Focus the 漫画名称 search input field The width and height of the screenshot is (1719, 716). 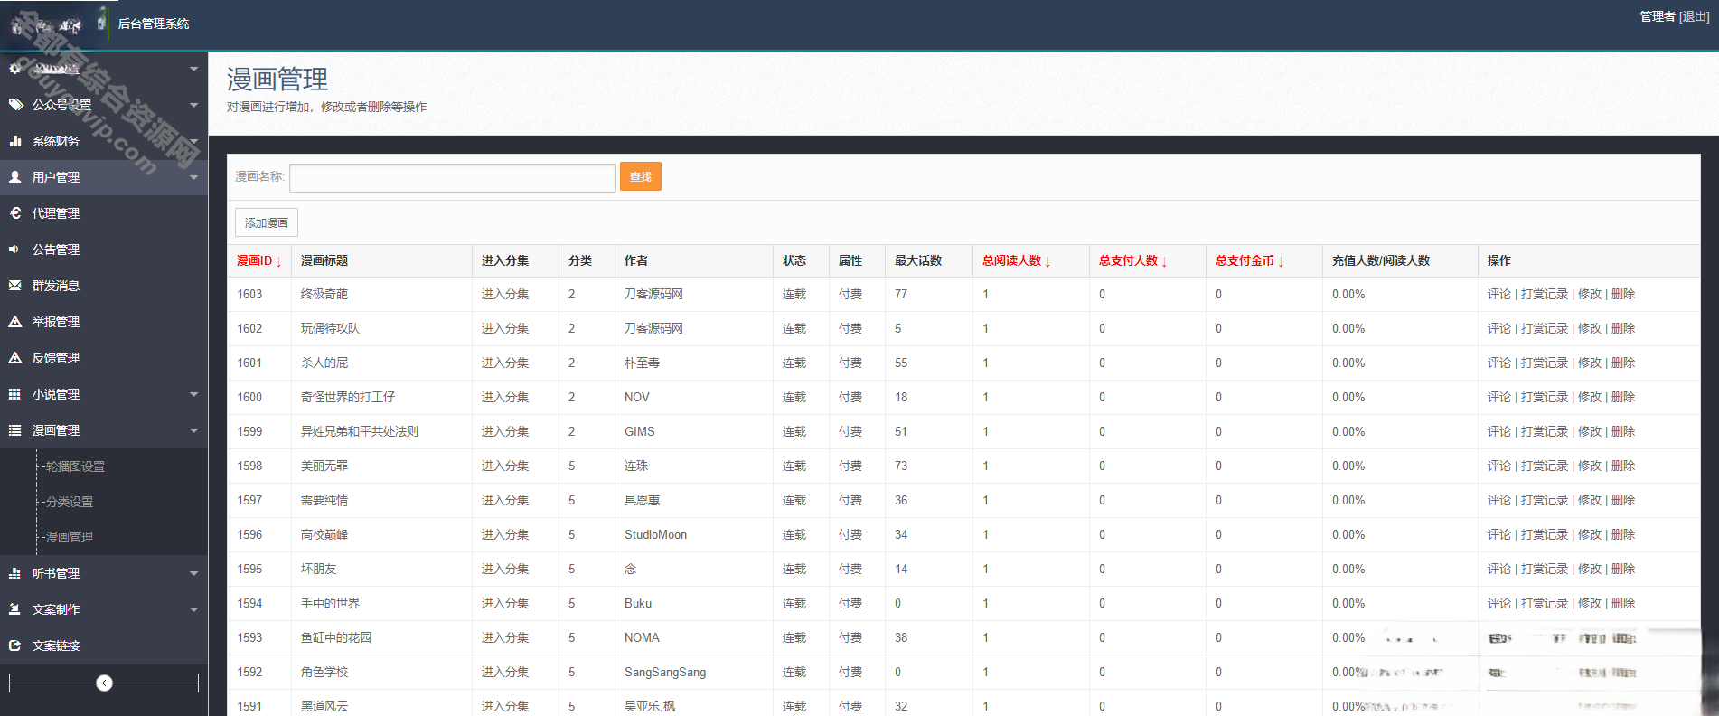click(453, 177)
